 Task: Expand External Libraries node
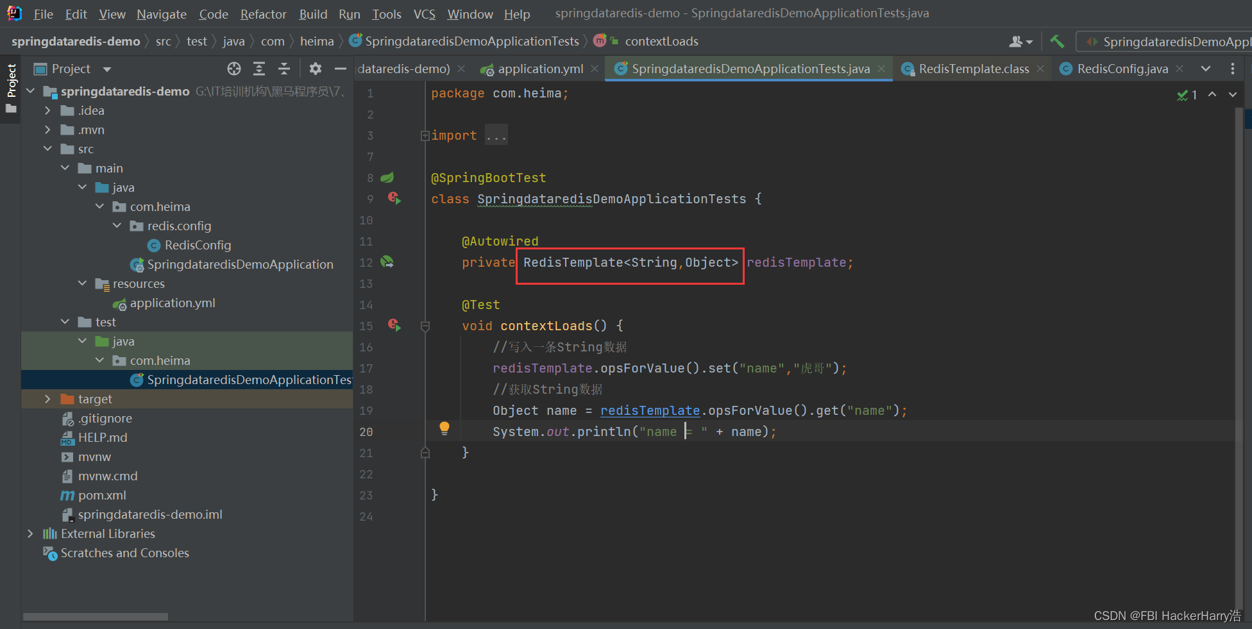click(30, 533)
